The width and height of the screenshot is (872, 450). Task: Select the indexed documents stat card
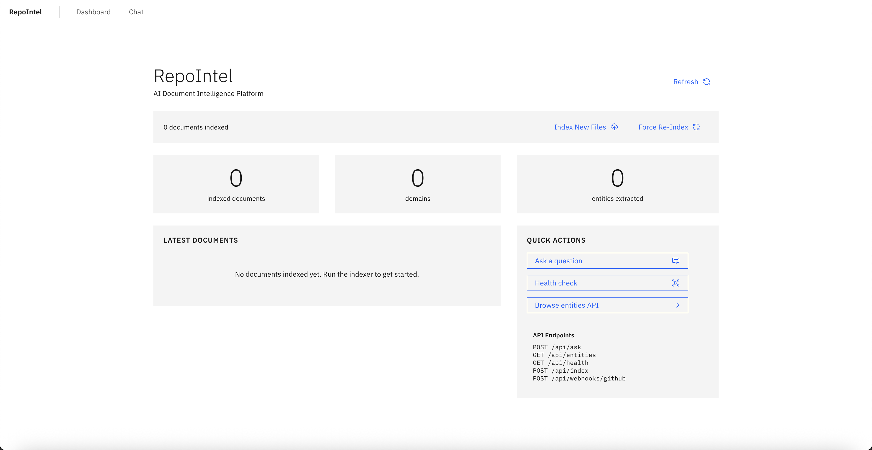[x=236, y=184]
